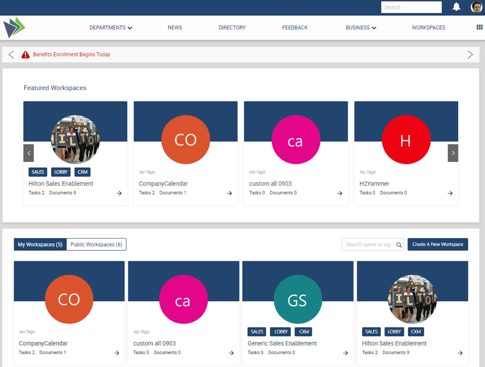
Task: Open the News menu item
Action: (x=175, y=28)
